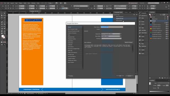Toggle the Preview checkbox in the dialog
The width and height of the screenshot is (170, 96).
point(68,76)
